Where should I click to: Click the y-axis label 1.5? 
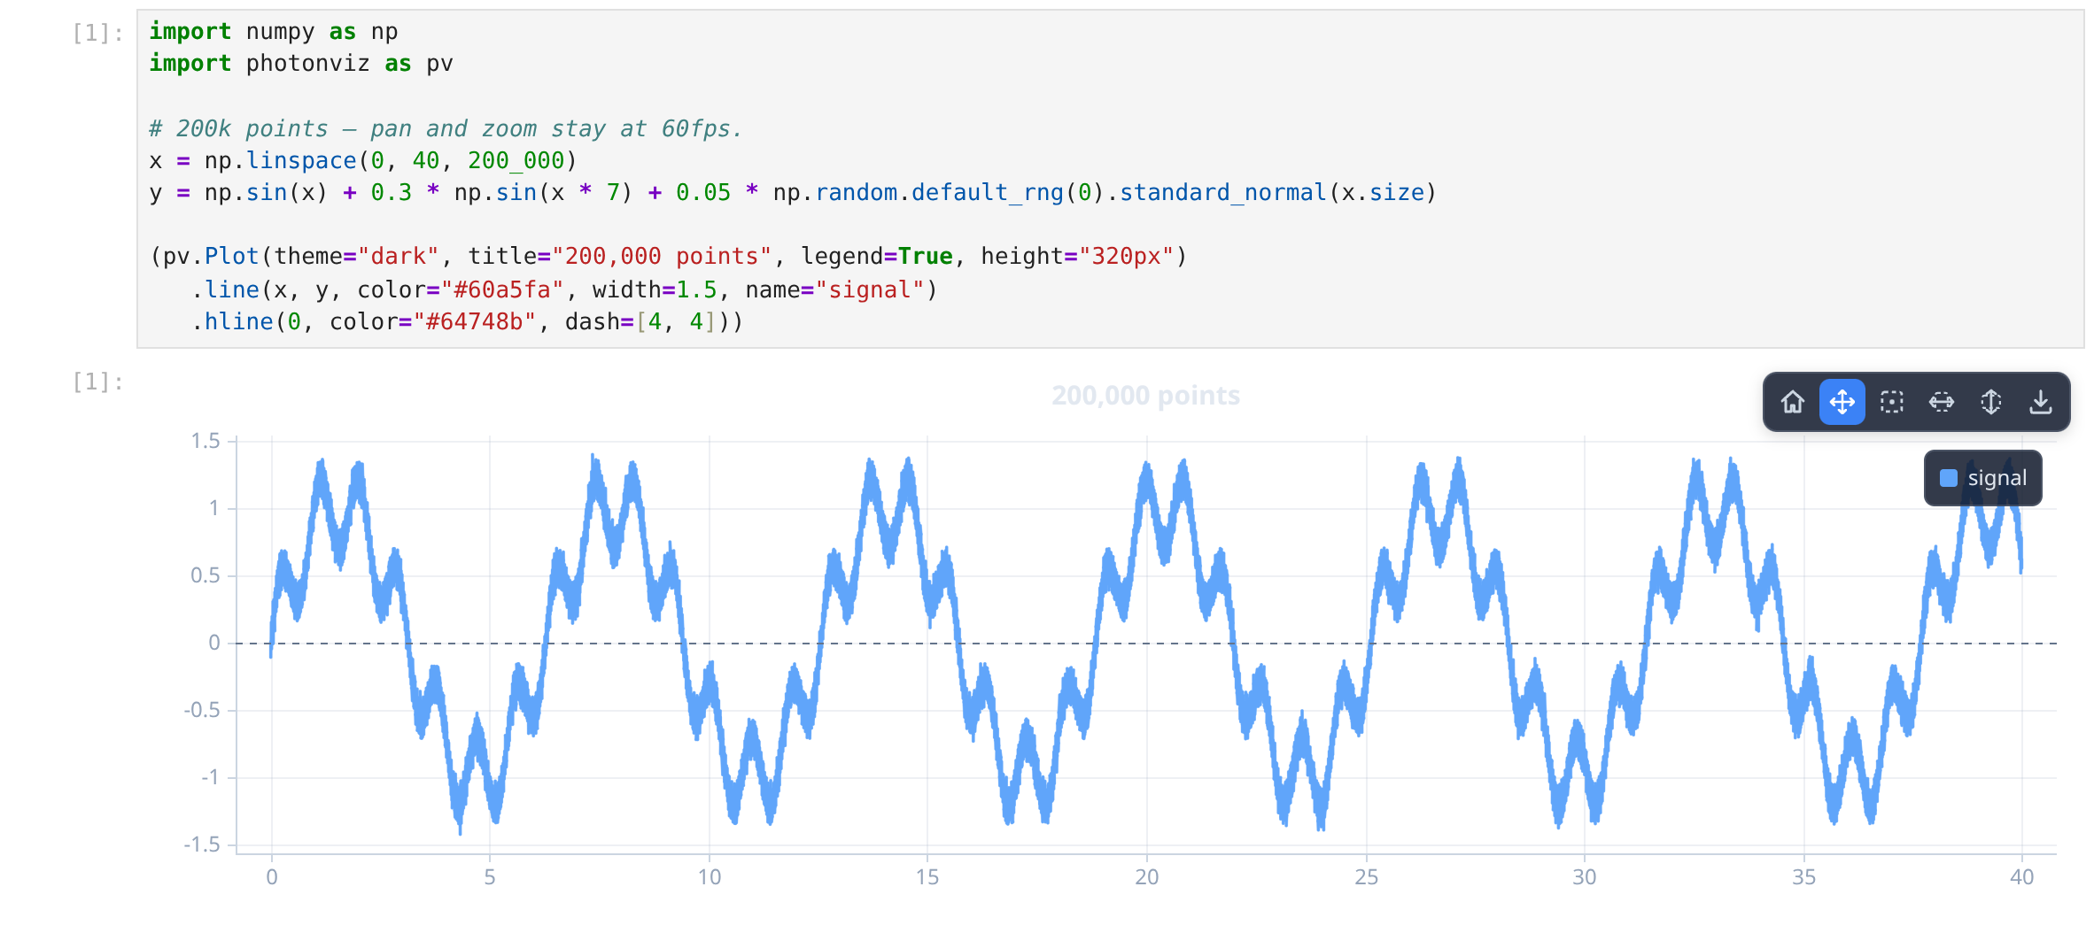tap(206, 441)
